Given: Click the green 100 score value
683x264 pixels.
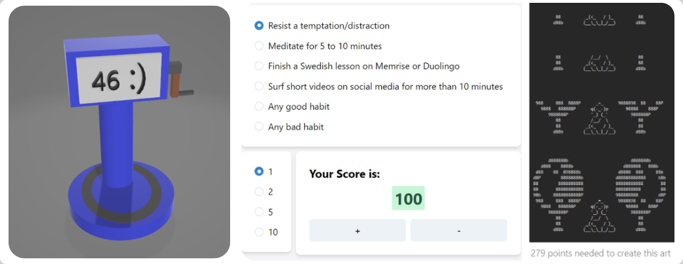Looking at the screenshot, I should coord(408,199).
